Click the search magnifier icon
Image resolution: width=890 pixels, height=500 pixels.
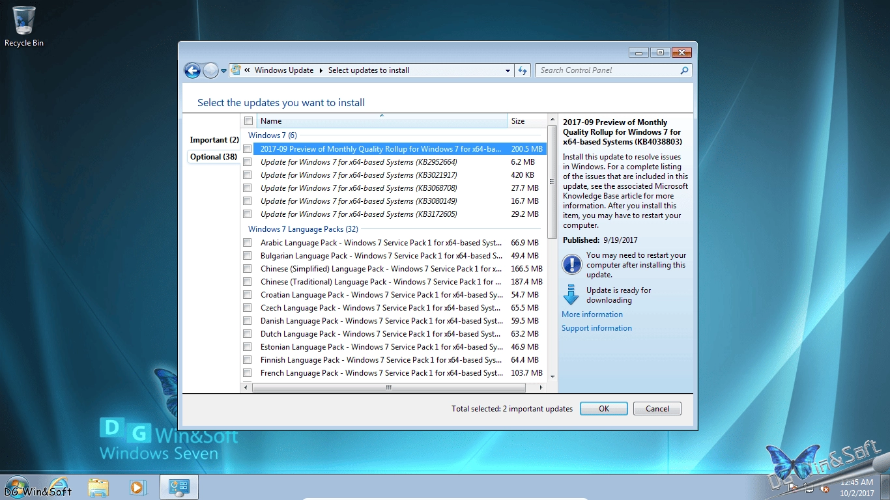(684, 70)
